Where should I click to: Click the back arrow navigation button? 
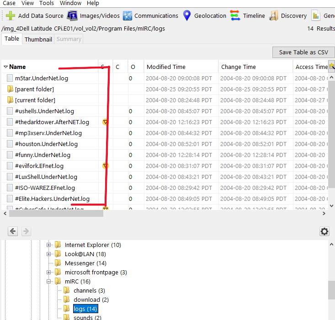pyautogui.click(x=13, y=231)
